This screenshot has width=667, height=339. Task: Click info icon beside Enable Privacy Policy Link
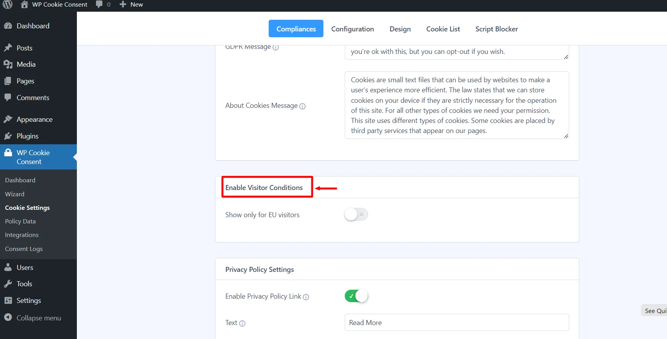pyautogui.click(x=306, y=297)
